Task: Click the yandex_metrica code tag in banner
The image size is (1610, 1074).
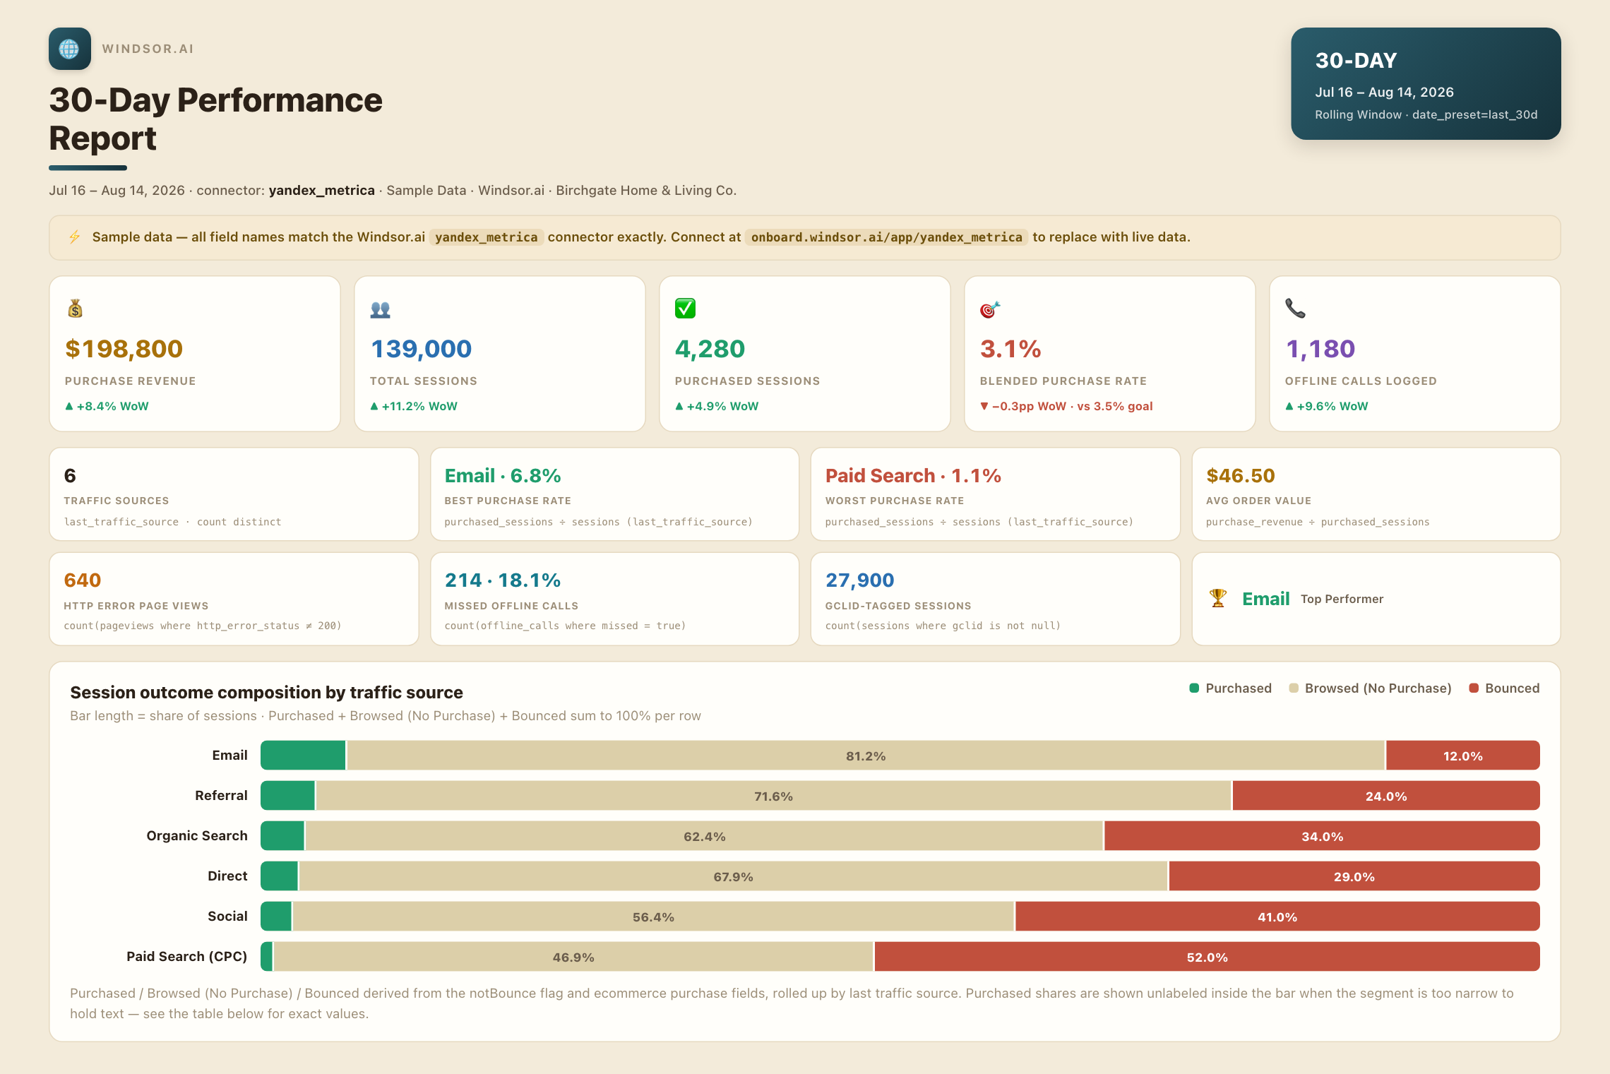Action: [x=486, y=237]
